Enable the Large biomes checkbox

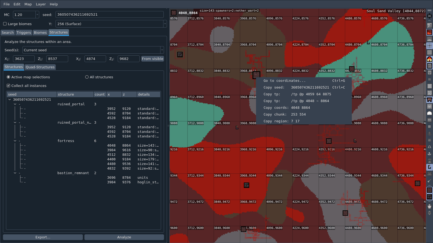[x=5, y=24]
